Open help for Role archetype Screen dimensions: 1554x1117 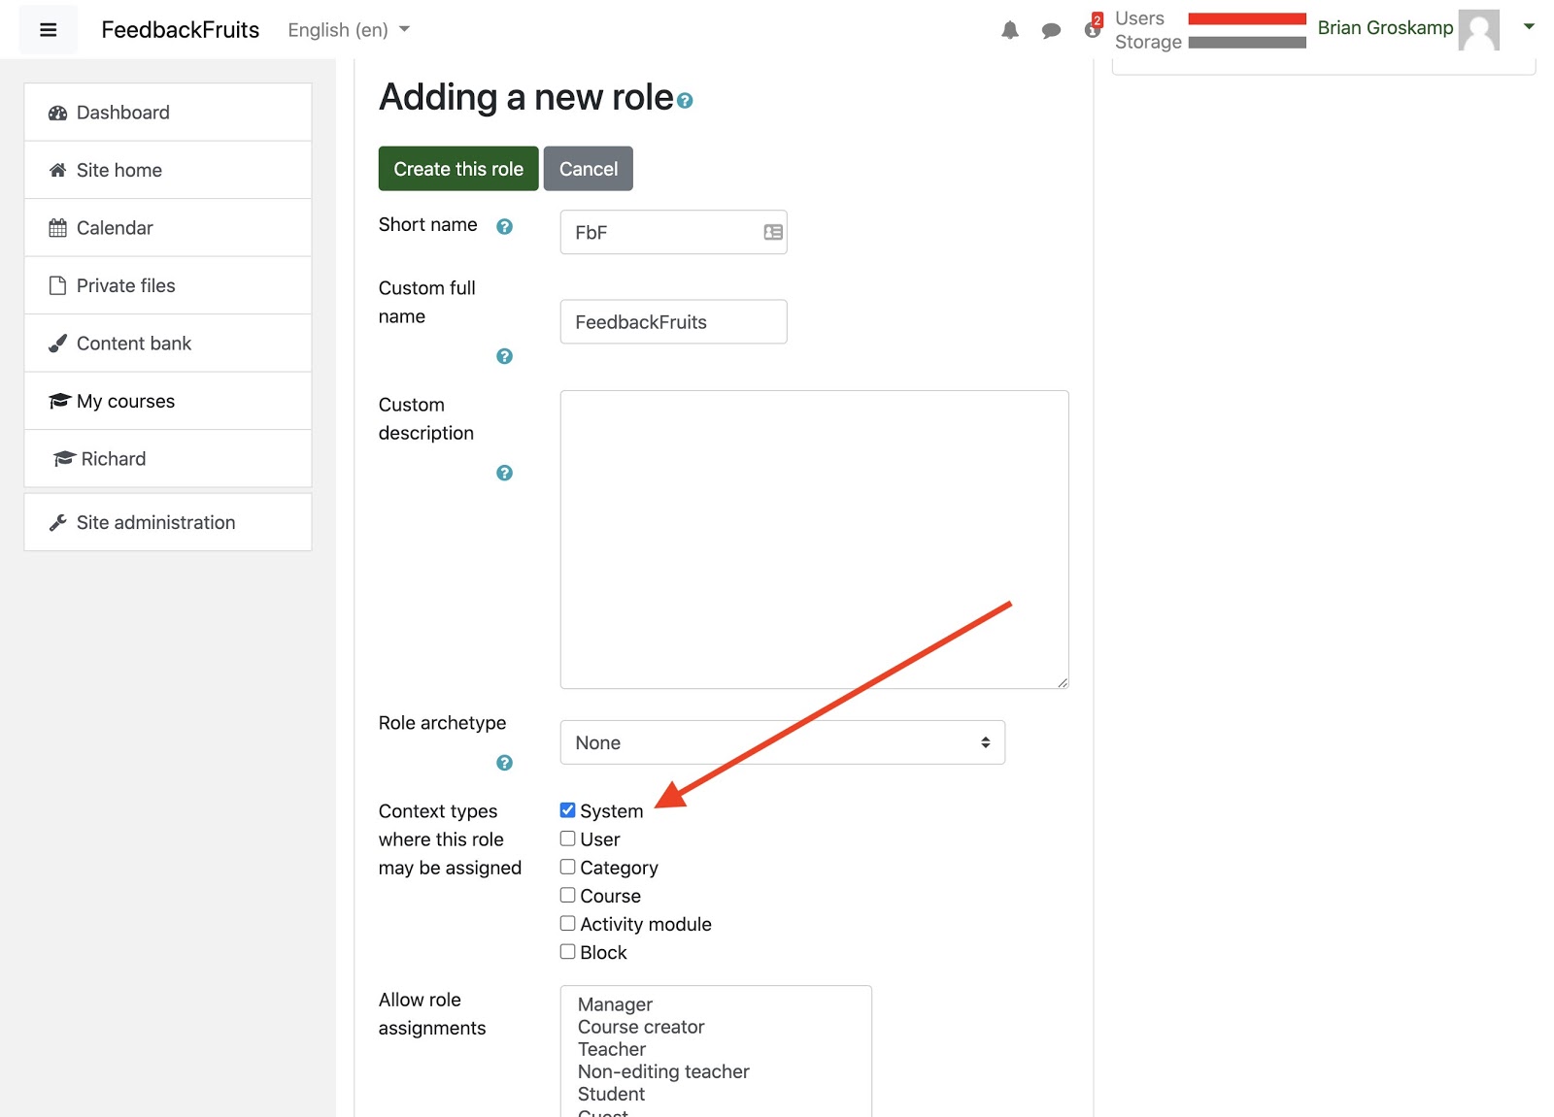pos(504,763)
